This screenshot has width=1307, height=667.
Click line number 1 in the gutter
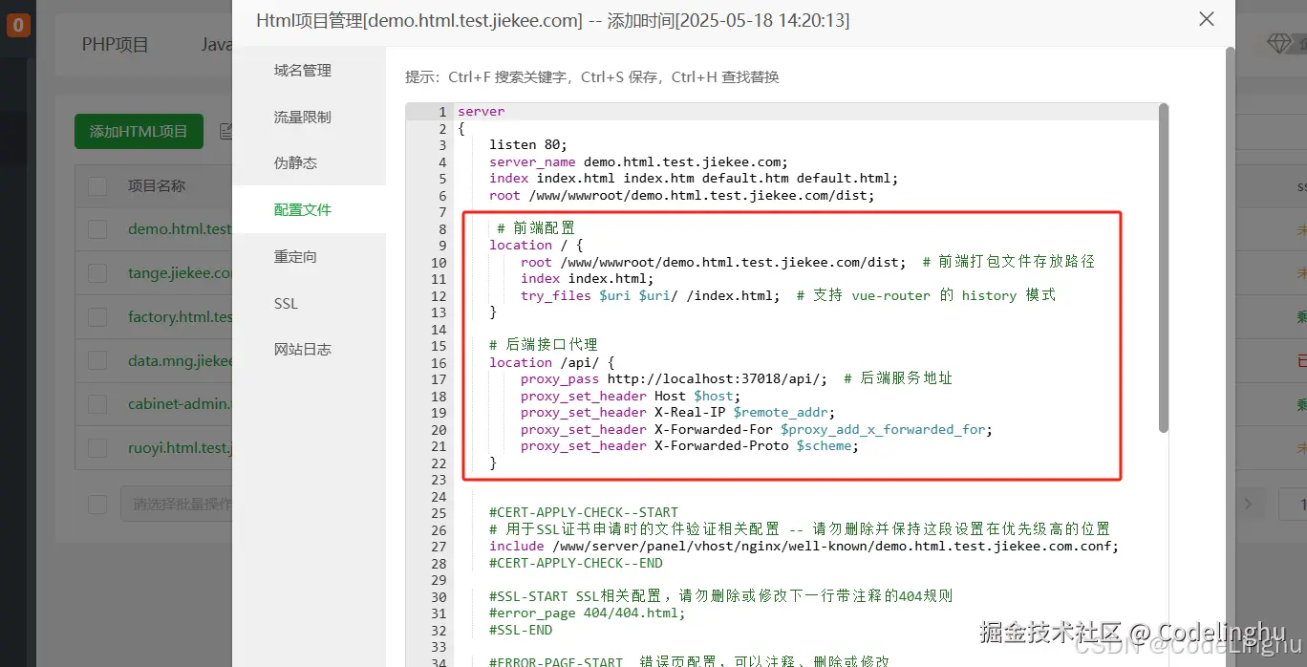coord(442,112)
